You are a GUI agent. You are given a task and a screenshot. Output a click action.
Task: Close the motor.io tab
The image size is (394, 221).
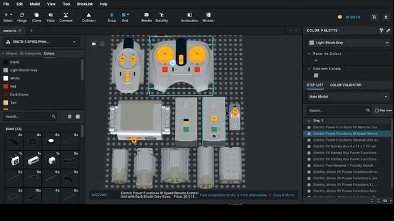pos(20,31)
